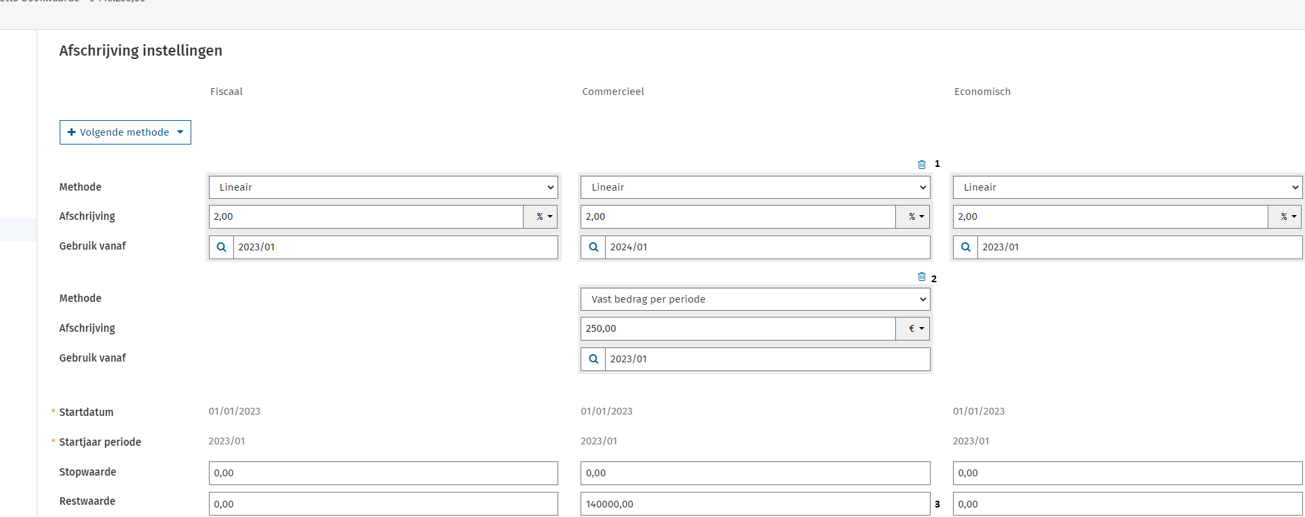Image resolution: width=1305 pixels, height=517 pixels.
Task: Open the Commercieel Lineair Methode dropdown
Action: (755, 187)
